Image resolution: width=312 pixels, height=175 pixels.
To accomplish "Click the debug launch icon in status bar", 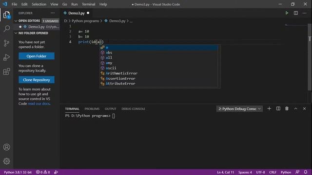I will point(56,172).
